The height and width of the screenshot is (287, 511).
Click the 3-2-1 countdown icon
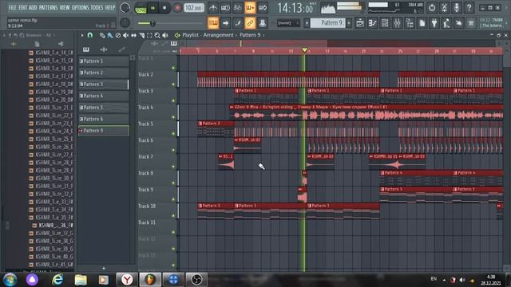(238, 7)
